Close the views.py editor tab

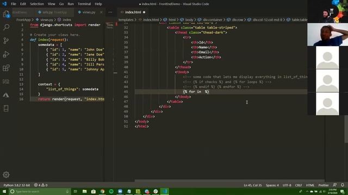[102, 12]
